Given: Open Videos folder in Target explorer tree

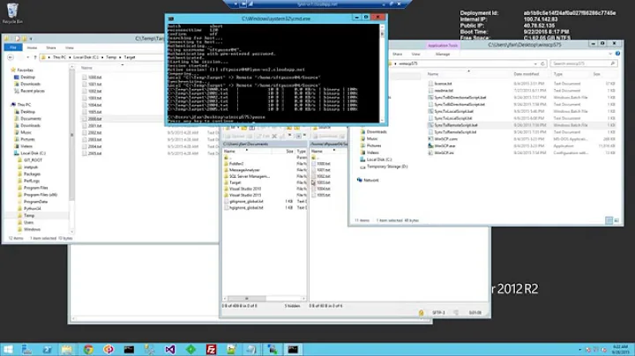Looking at the screenshot, I should click(26, 146).
